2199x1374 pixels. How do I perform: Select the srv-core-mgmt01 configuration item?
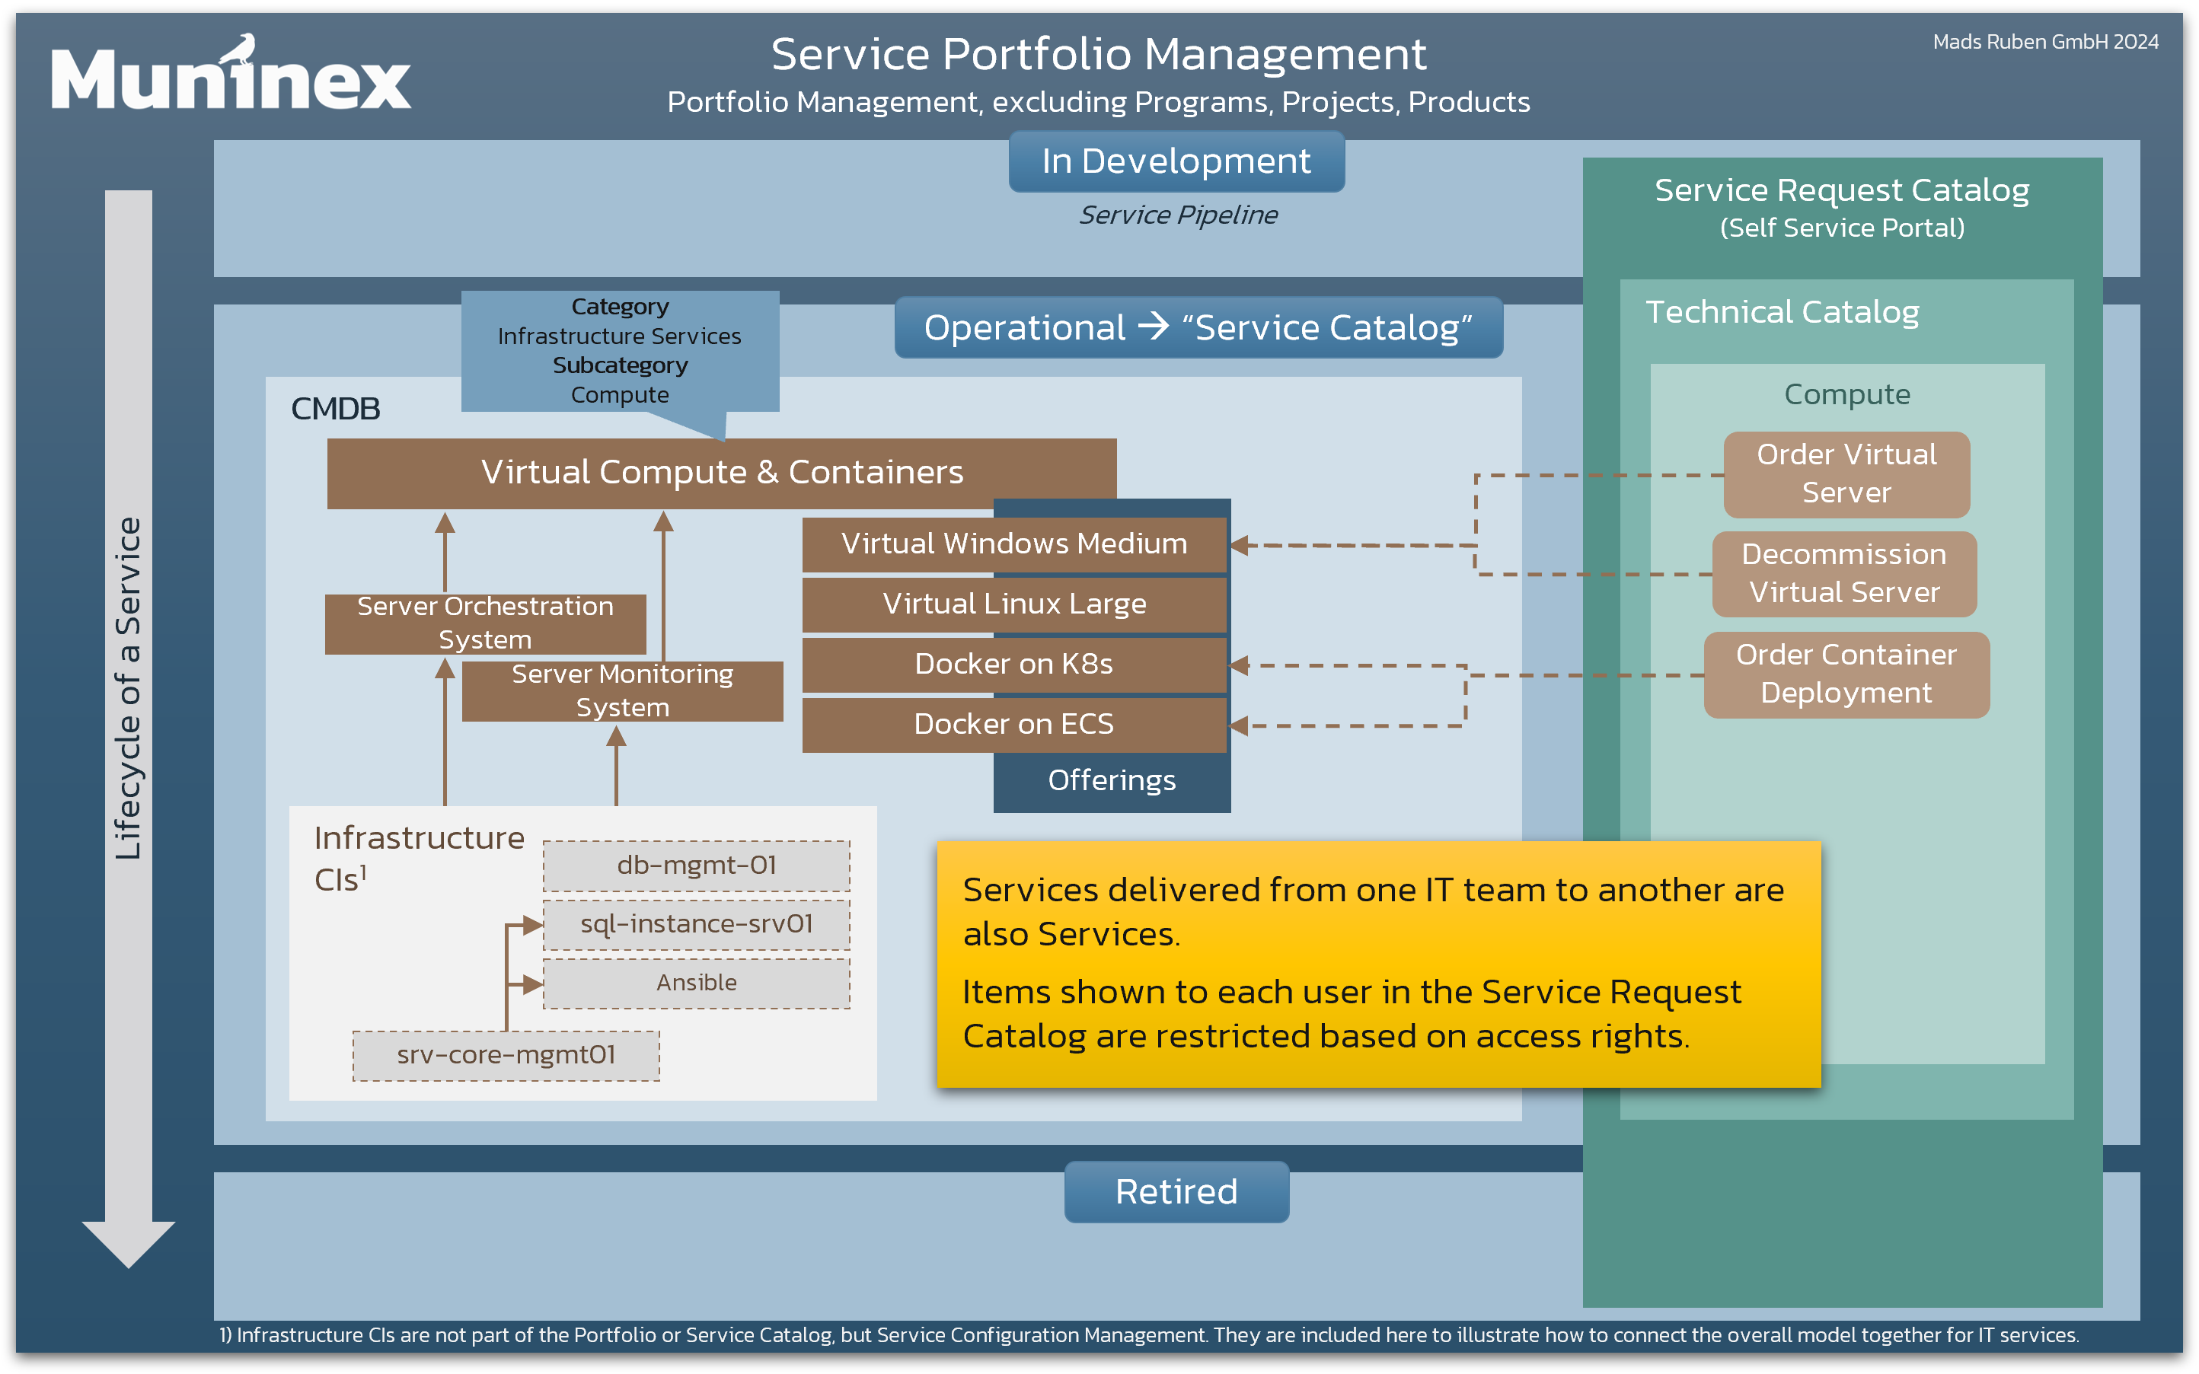tap(506, 1055)
